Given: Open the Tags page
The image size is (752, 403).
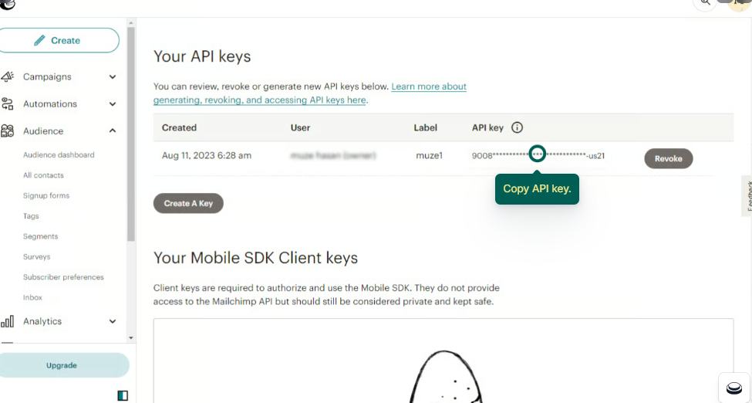Looking at the screenshot, I should pyautogui.click(x=31, y=216).
